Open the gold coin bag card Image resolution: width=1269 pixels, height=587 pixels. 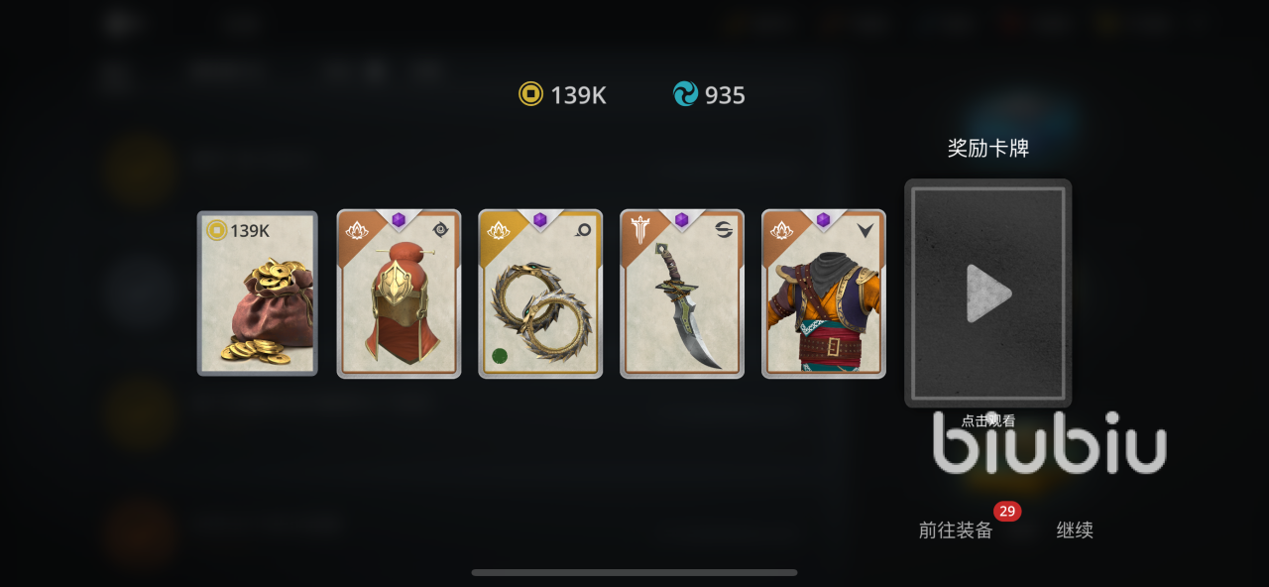pos(258,293)
